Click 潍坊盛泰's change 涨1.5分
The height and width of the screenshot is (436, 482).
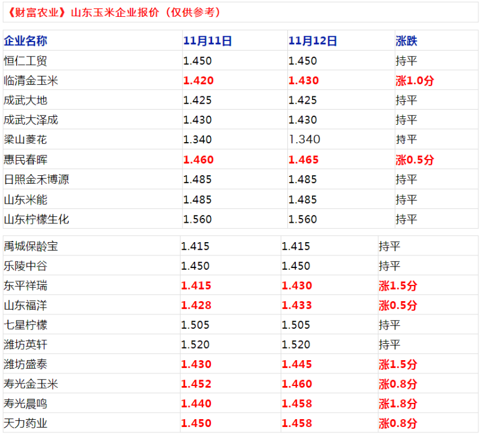click(398, 364)
